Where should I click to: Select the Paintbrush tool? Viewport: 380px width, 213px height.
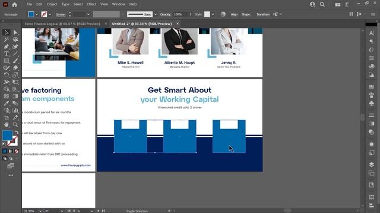(15, 61)
